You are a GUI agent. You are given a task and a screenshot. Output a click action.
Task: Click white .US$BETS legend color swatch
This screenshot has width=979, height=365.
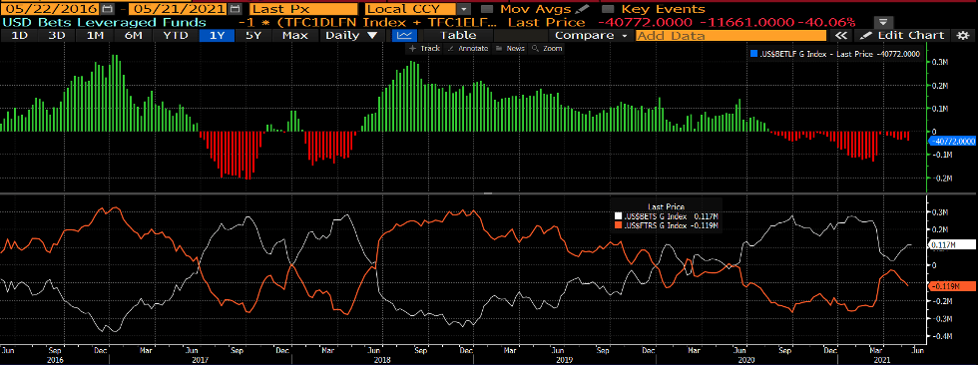click(x=618, y=215)
